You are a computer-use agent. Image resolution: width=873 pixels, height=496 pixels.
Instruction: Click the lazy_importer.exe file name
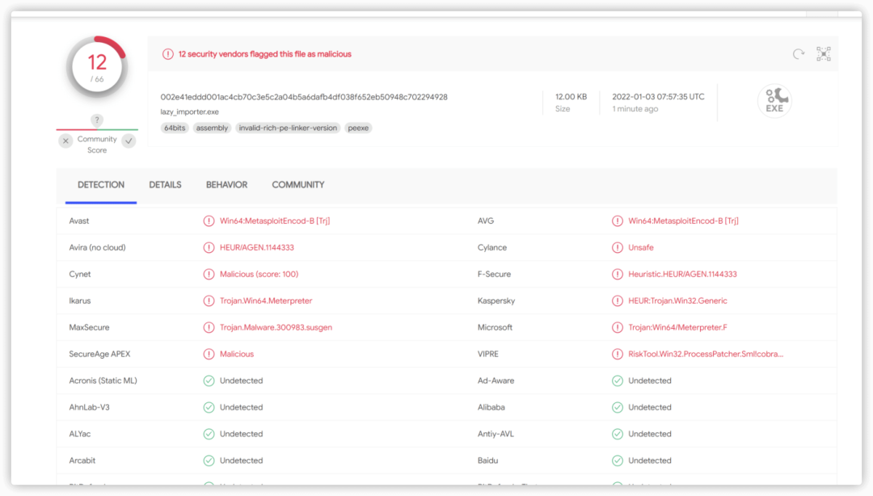(189, 112)
